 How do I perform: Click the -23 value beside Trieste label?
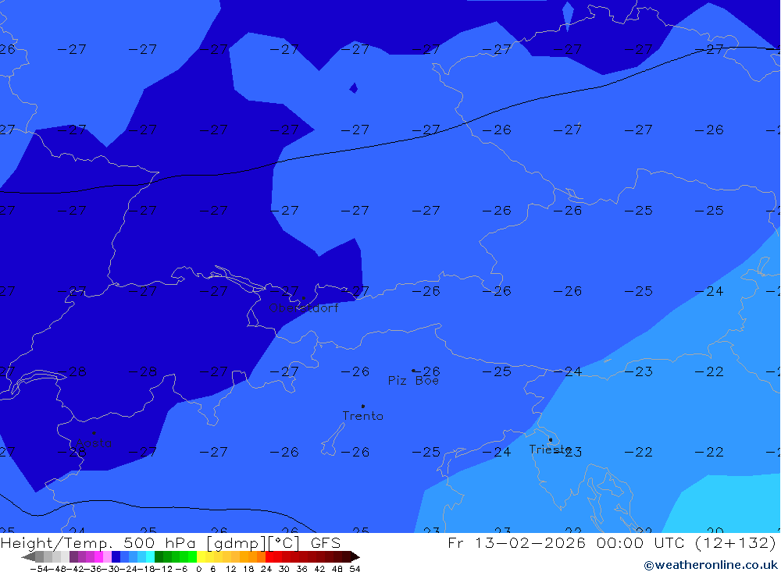pyautogui.click(x=572, y=452)
